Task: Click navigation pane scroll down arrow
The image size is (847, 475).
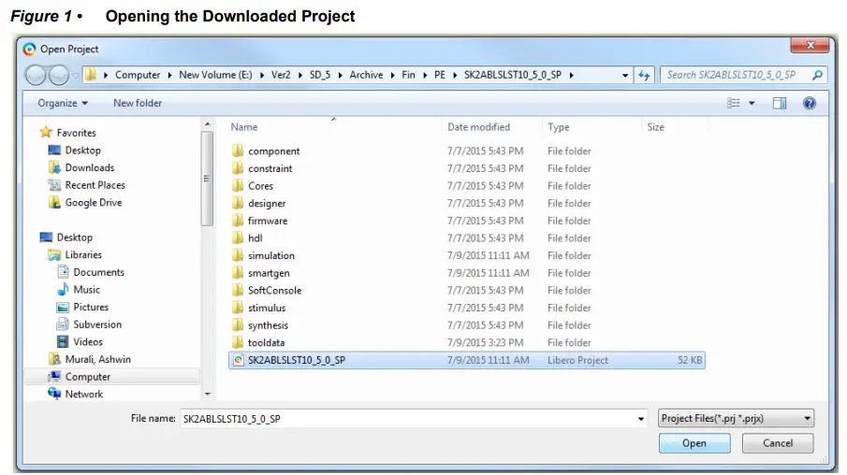Action: pos(208,395)
